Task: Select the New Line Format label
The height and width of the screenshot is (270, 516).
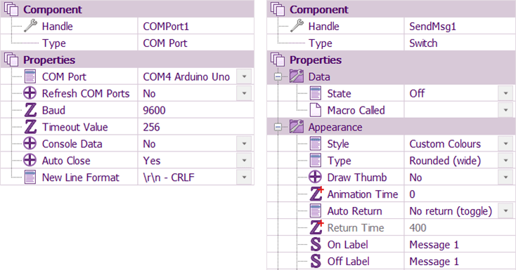Action: coord(80,177)
